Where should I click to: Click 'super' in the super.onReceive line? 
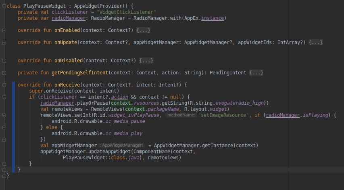[x=36, y=91]
